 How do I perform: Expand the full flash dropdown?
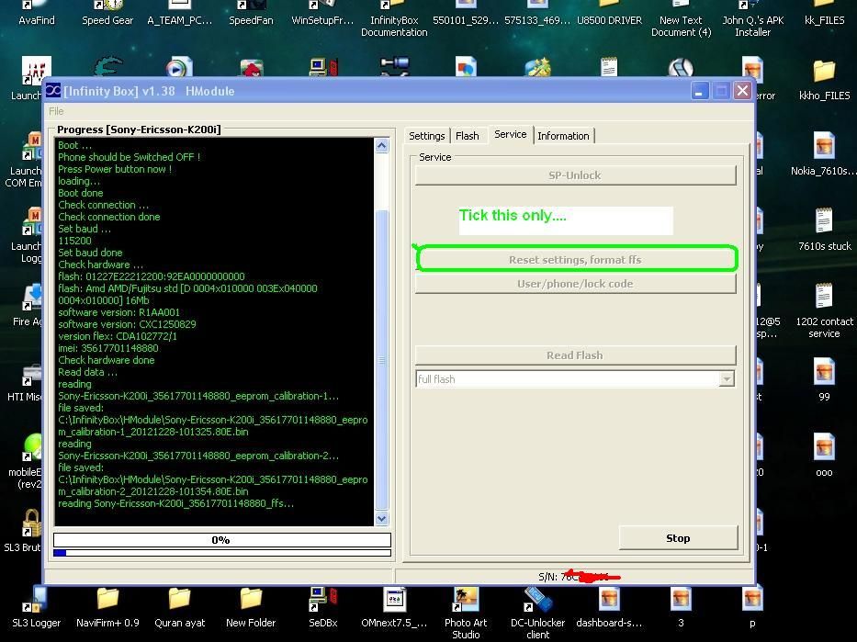coord(727,379)
